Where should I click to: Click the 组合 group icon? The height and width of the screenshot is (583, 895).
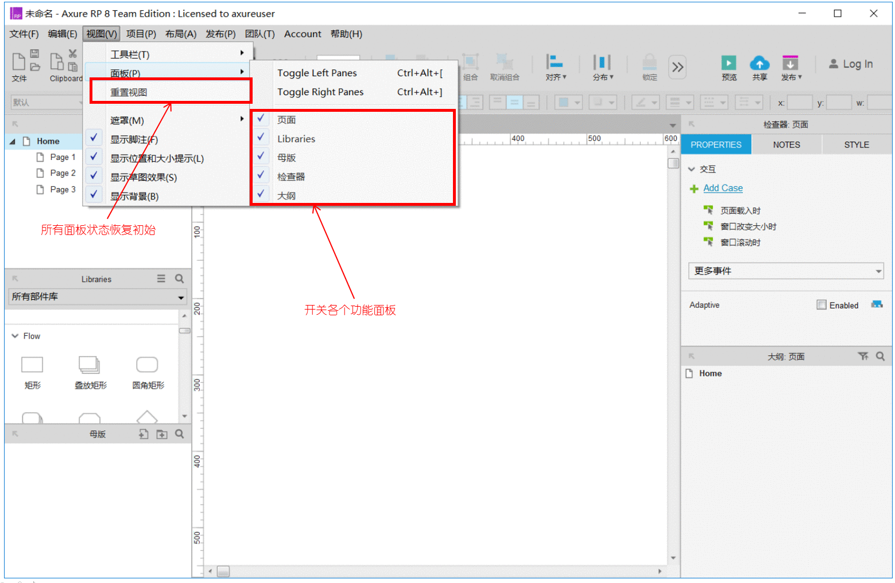(x=471, y=62)
